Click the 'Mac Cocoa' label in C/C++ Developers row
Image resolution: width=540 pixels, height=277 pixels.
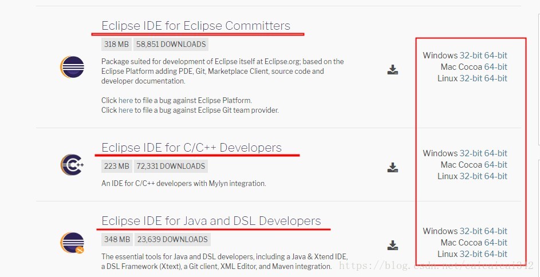[x=462, y=164]
